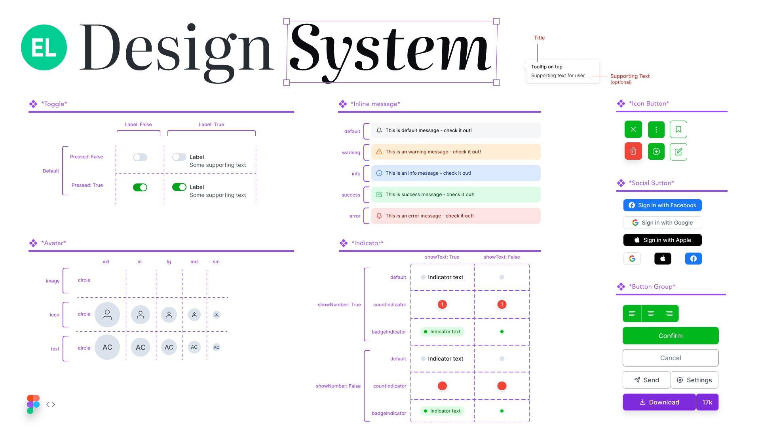Screen dimensions: 760x427
Task: Click the code embed icon next to Figma logo
Action: pos(51,404)
